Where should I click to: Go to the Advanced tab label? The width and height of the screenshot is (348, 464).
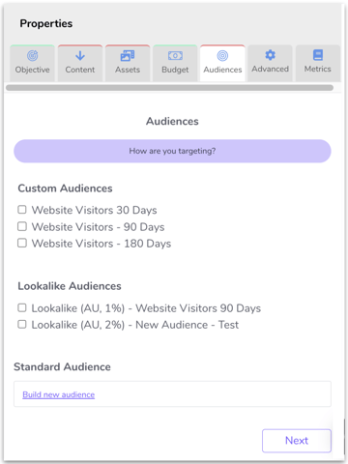270,69
